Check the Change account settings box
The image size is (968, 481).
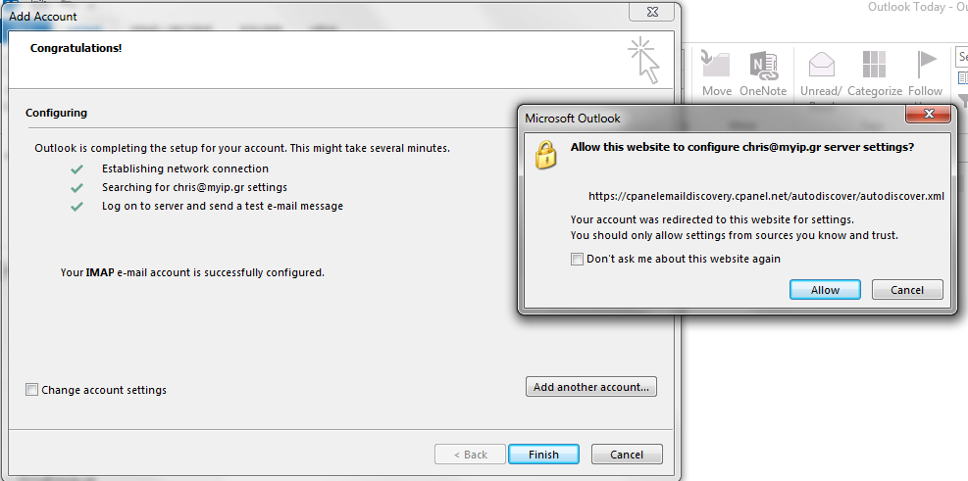32,390
